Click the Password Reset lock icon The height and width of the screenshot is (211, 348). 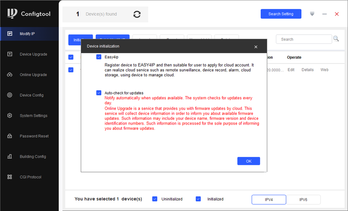click(10, 136)
